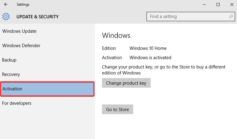
Task: Click the Windows 10 Home edition text
Action: 148,48
